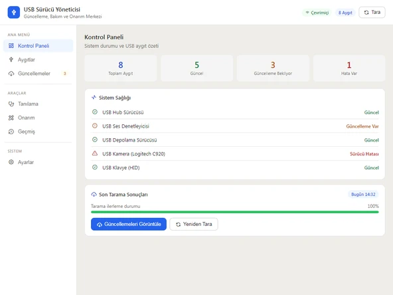Click the Tanılama stethoscope icon
393x295 pixels.
[11, 104]
